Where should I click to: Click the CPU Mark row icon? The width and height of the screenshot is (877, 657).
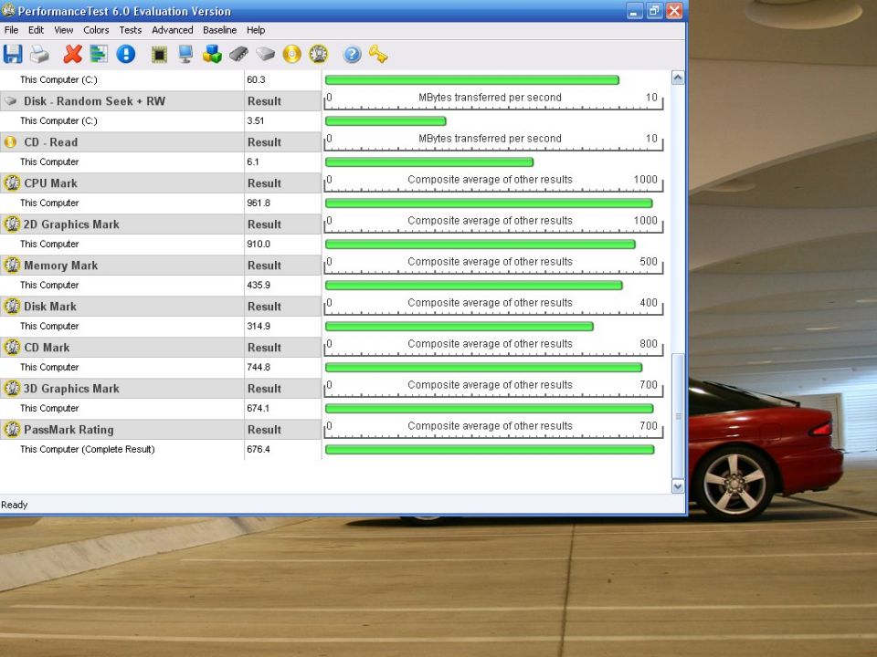(12, 182)
